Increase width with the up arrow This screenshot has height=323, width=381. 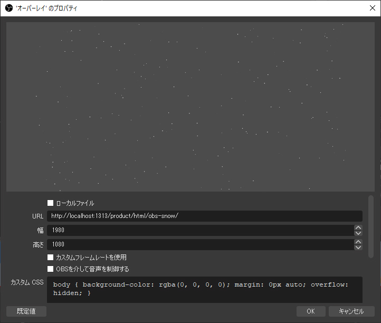tap(358, 227)
